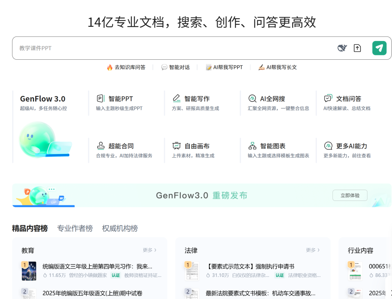
Task: Open 2025年统编版五年级语文(上册)期中试卷
Action: click(93, 293)
